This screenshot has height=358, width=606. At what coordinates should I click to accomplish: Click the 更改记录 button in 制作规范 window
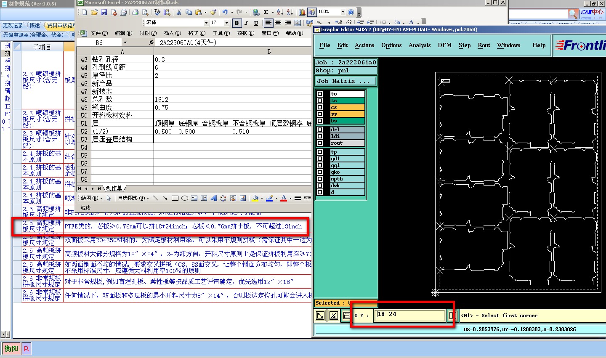pos(13,26)
